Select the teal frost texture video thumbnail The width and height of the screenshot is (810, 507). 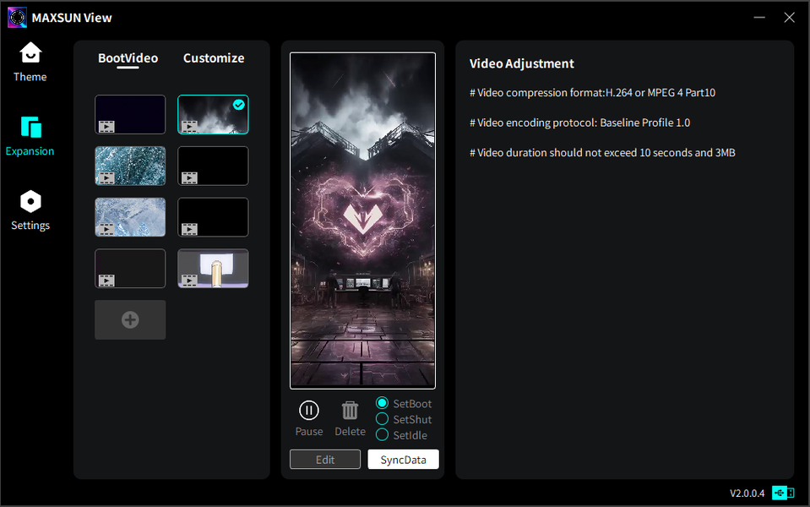click(x=130, y=166)
